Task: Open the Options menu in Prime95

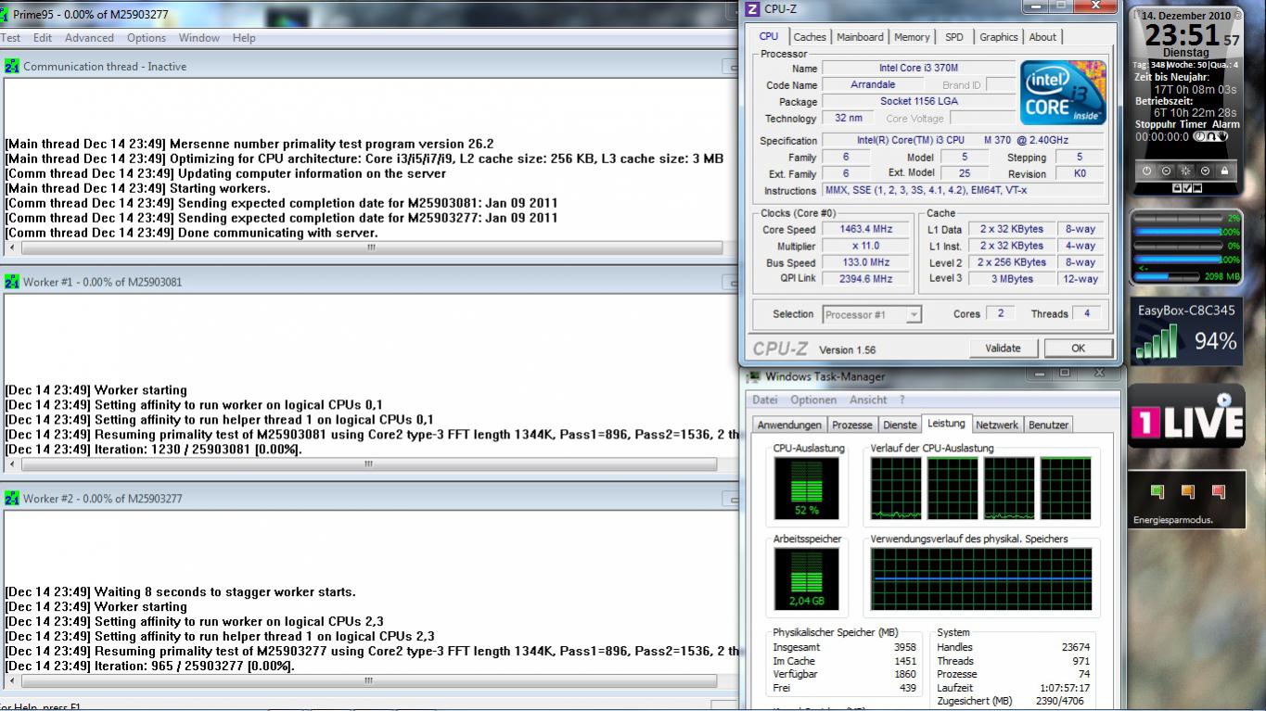Action: coord(147,38)
